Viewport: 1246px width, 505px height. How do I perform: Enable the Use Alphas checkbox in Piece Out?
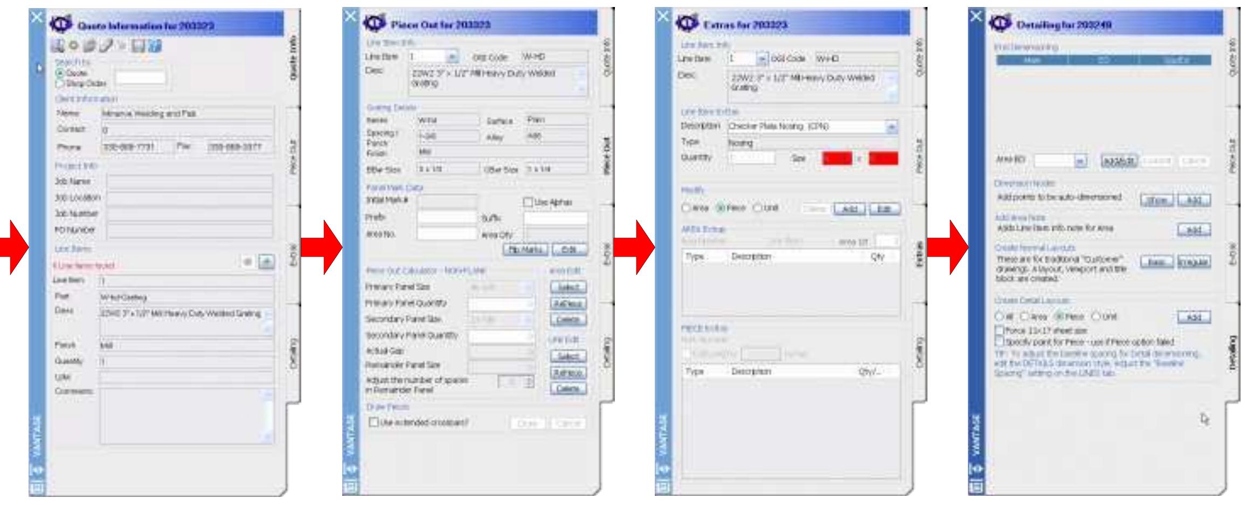[528, 202]
